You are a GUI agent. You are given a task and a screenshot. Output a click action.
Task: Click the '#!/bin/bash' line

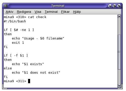[x=15, y=21]
